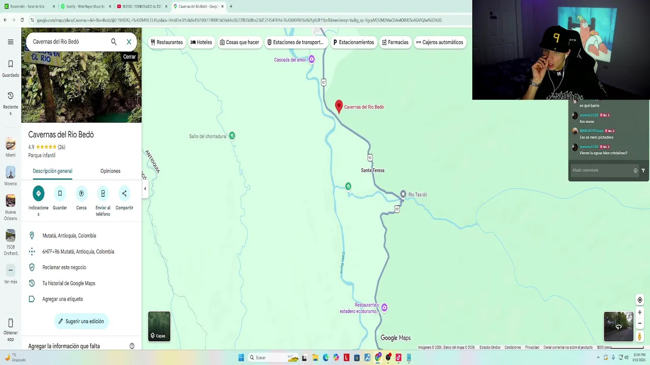Click the Street View pegman icon
The width and height of the screenshot is (650, 365).
pyautogui.click(x=640, y=336)
